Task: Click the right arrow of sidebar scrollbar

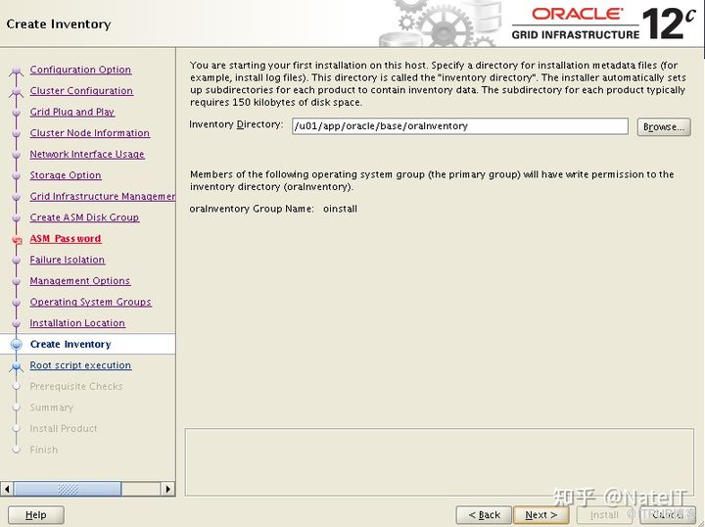Action: (168, 489)
